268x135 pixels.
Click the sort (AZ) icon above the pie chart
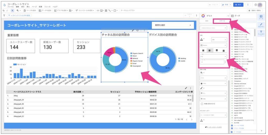coord(137,30)
